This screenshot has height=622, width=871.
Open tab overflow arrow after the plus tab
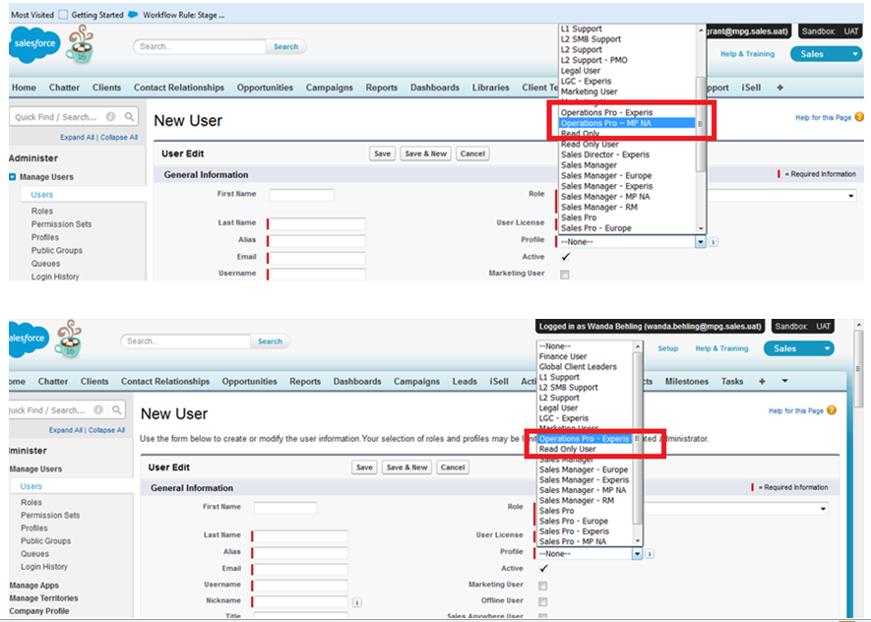click(x=785, y=381)
